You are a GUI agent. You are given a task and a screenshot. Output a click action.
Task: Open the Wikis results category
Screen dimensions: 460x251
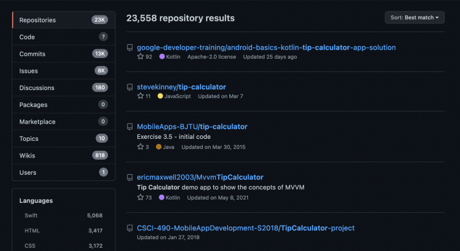[63, 156]
